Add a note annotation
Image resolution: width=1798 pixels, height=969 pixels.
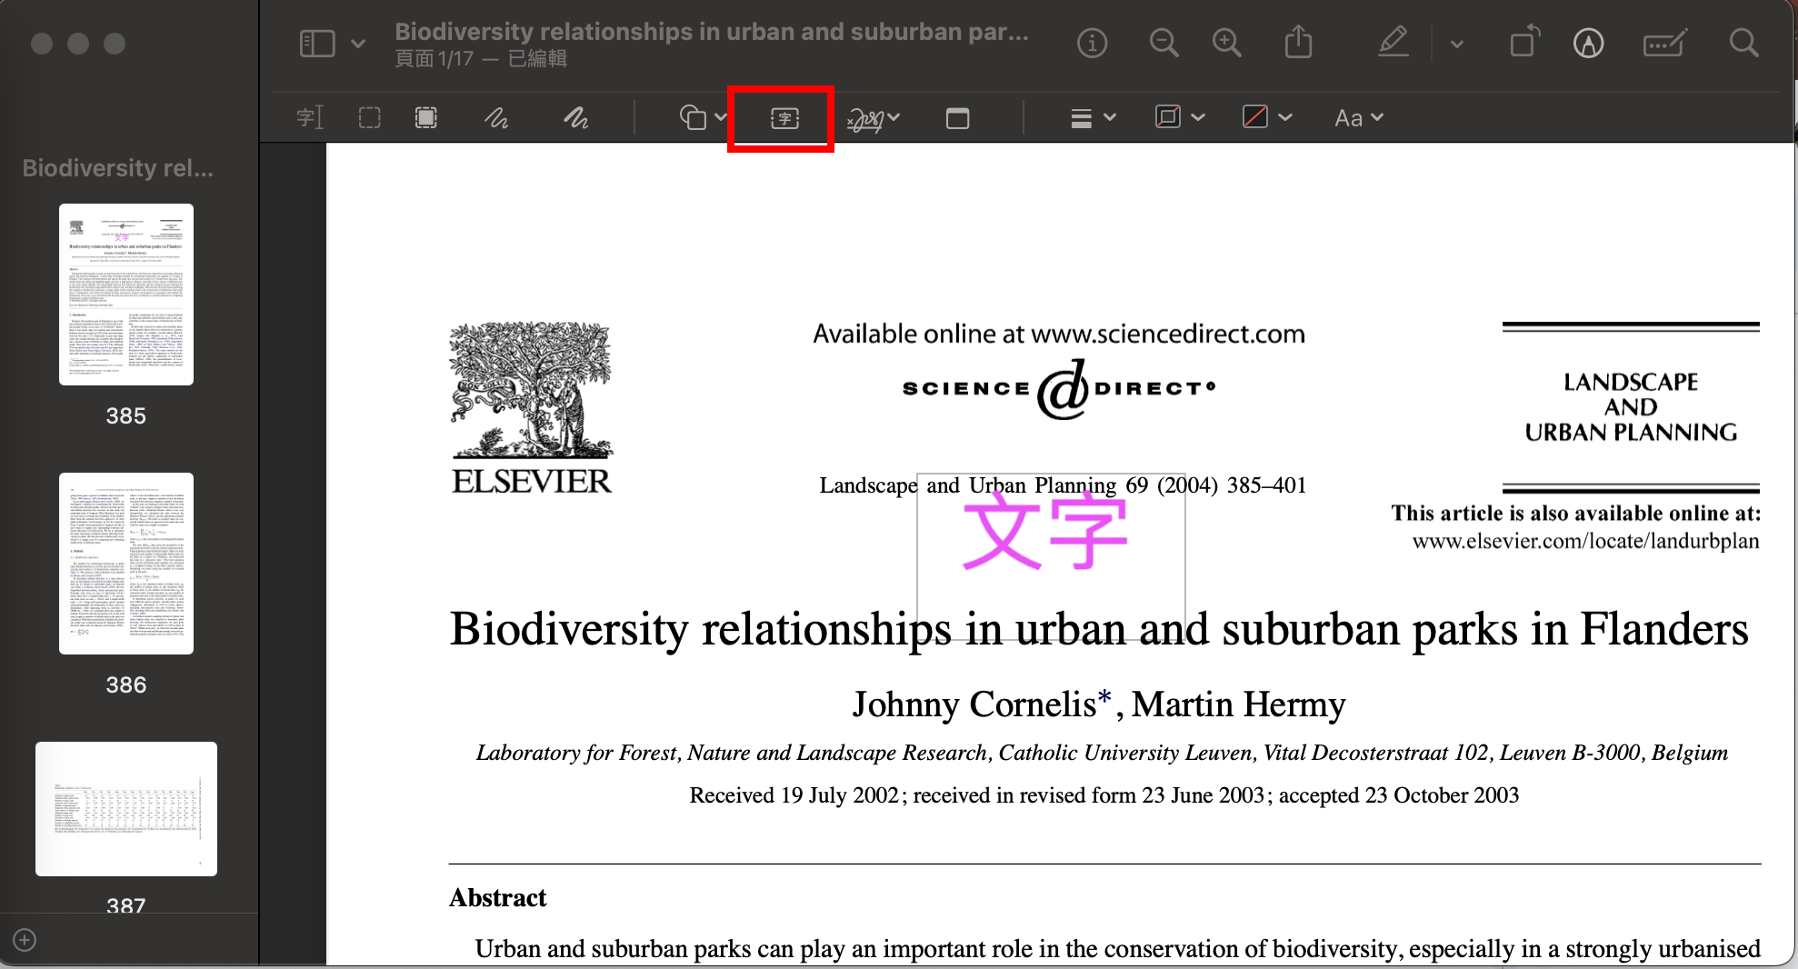957,118
